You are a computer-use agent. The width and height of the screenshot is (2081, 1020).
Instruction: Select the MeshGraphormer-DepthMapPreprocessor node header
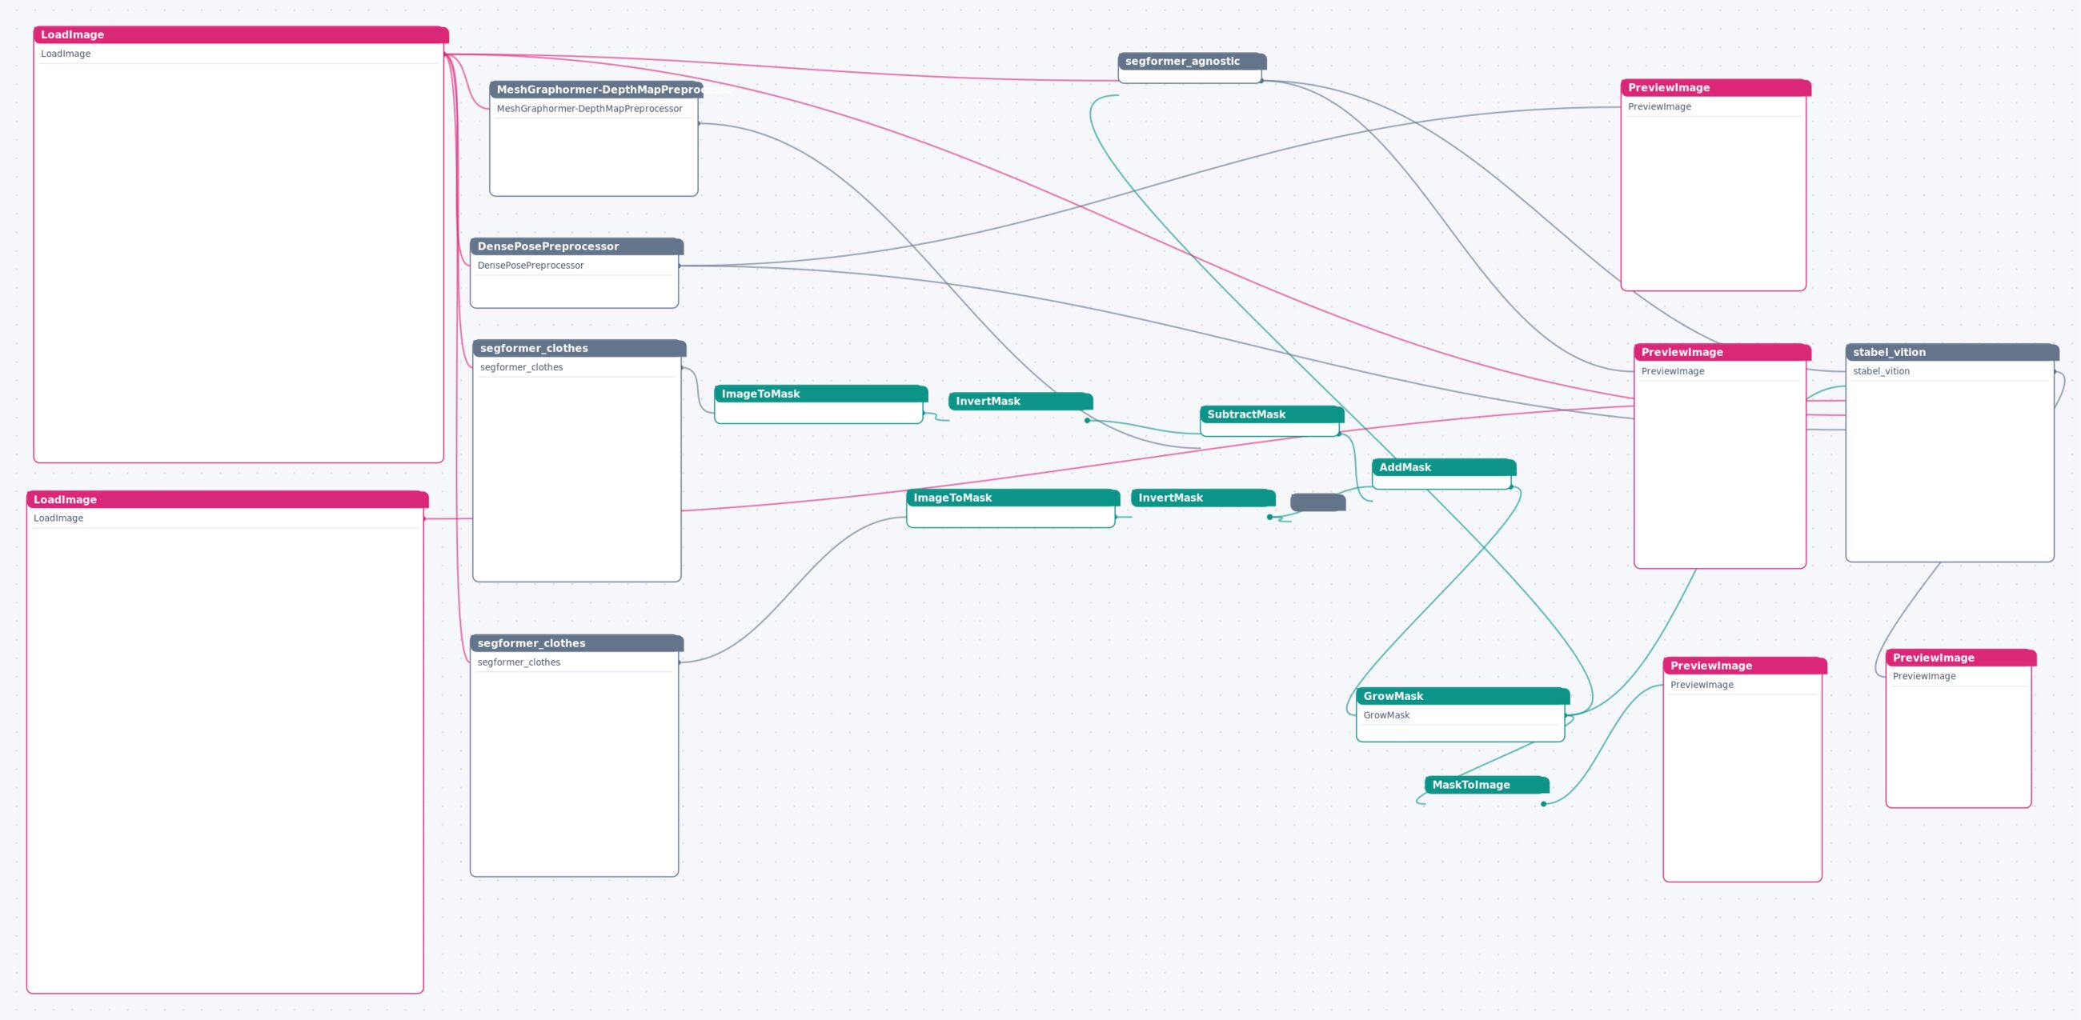click(x=596, y=90)
